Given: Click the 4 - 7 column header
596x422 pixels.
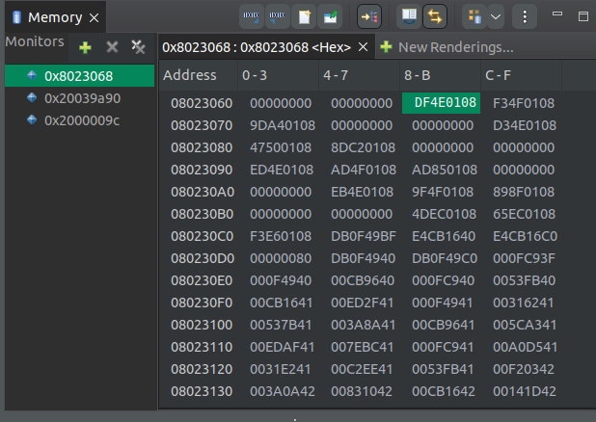Looking at the screenshot, I should (359, 75).
